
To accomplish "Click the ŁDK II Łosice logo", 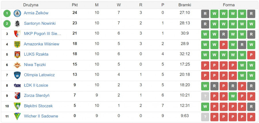I will (17, 85).
